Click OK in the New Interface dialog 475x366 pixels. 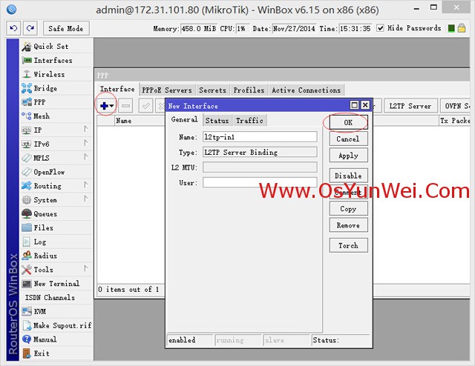tap(348, 122)
